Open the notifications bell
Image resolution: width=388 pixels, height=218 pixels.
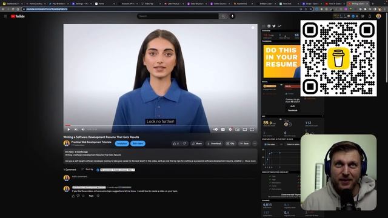(x=370, y=16)
